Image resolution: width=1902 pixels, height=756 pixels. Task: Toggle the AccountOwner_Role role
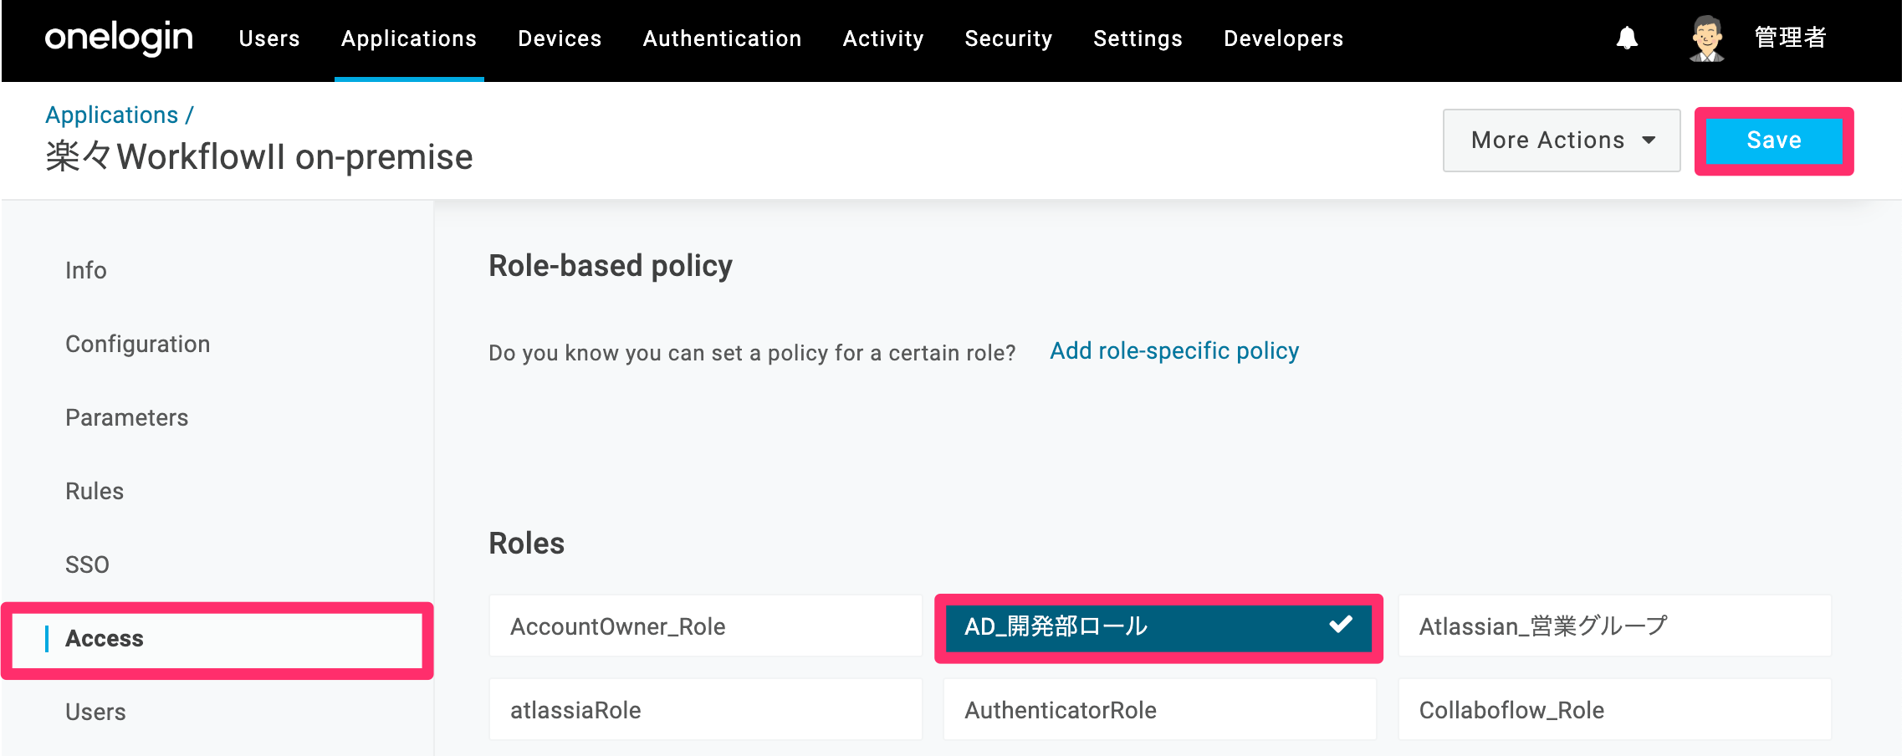705,626
